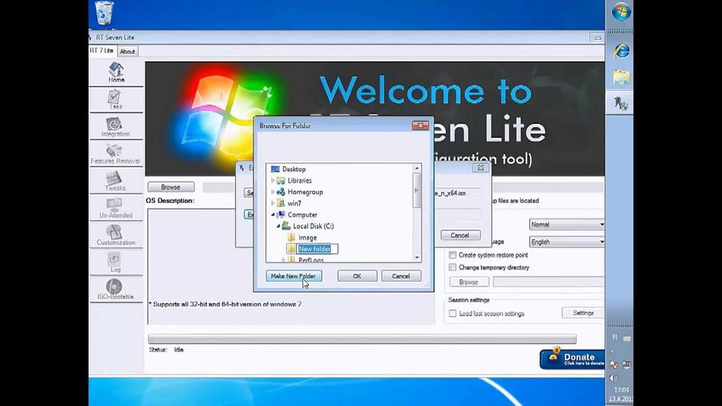Click the temporary directory path field
This screenshot has height=406, width=722.
548,282
